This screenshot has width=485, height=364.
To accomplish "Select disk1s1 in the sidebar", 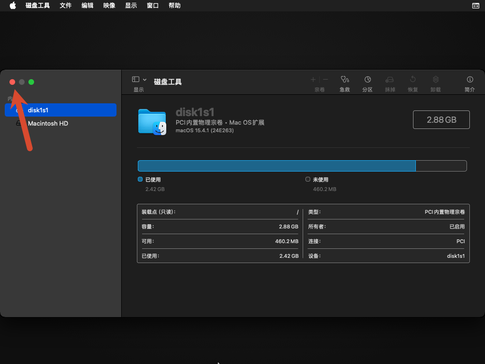I will coord(61,110).
